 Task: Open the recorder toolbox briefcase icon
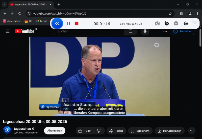pos(176,23)
